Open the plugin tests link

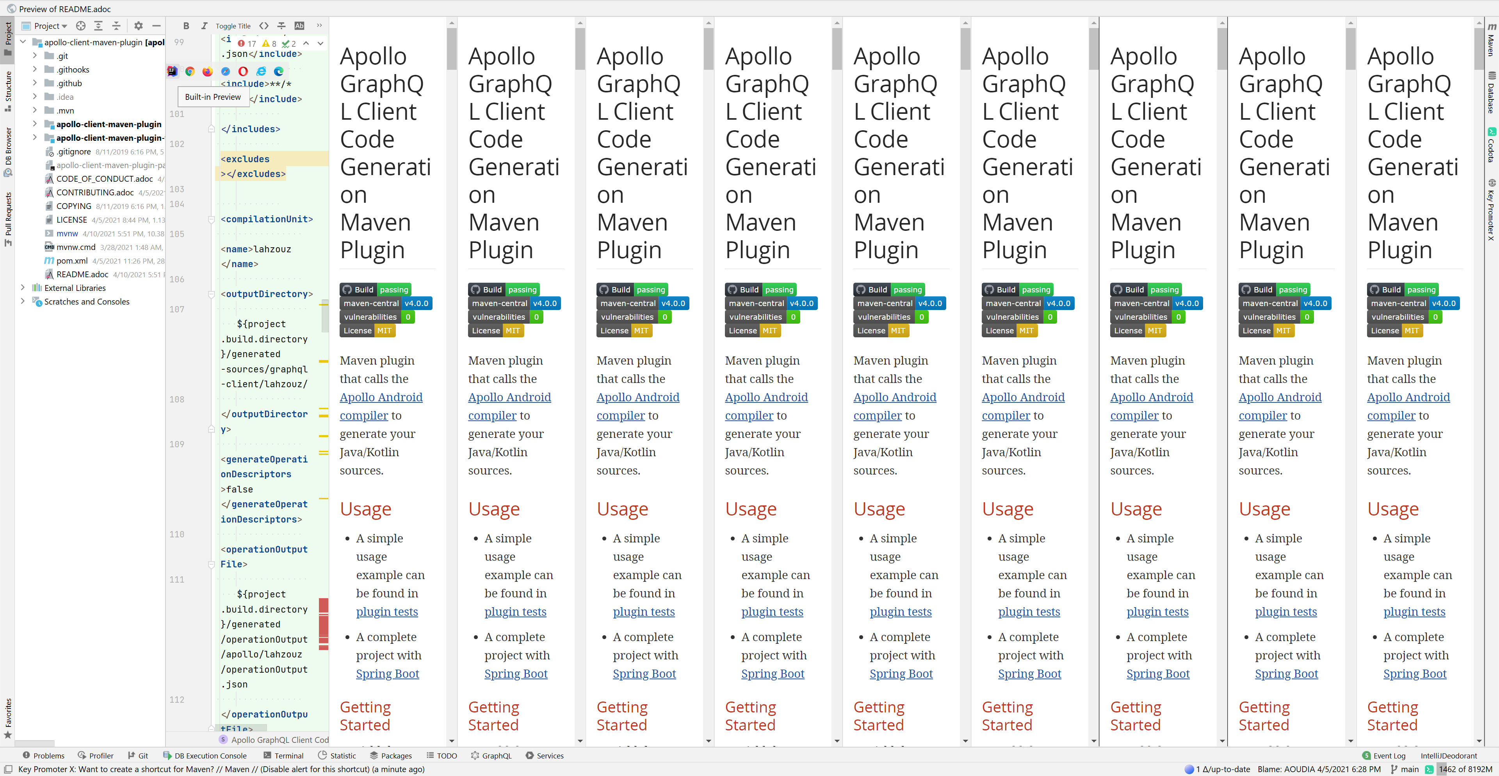coord(386,611)
